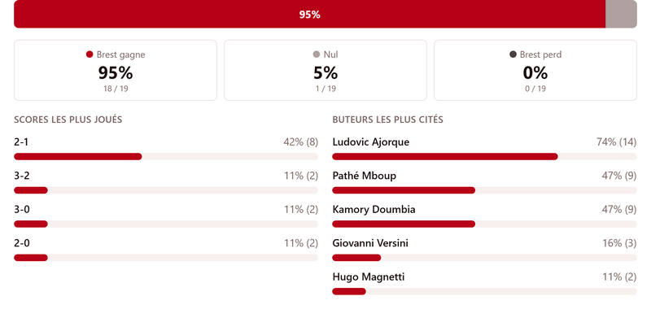This screenshot has width=651, height=309.
Task: Click the 2-1 score label
Action: pyautogui.click(x=21, y=142)
